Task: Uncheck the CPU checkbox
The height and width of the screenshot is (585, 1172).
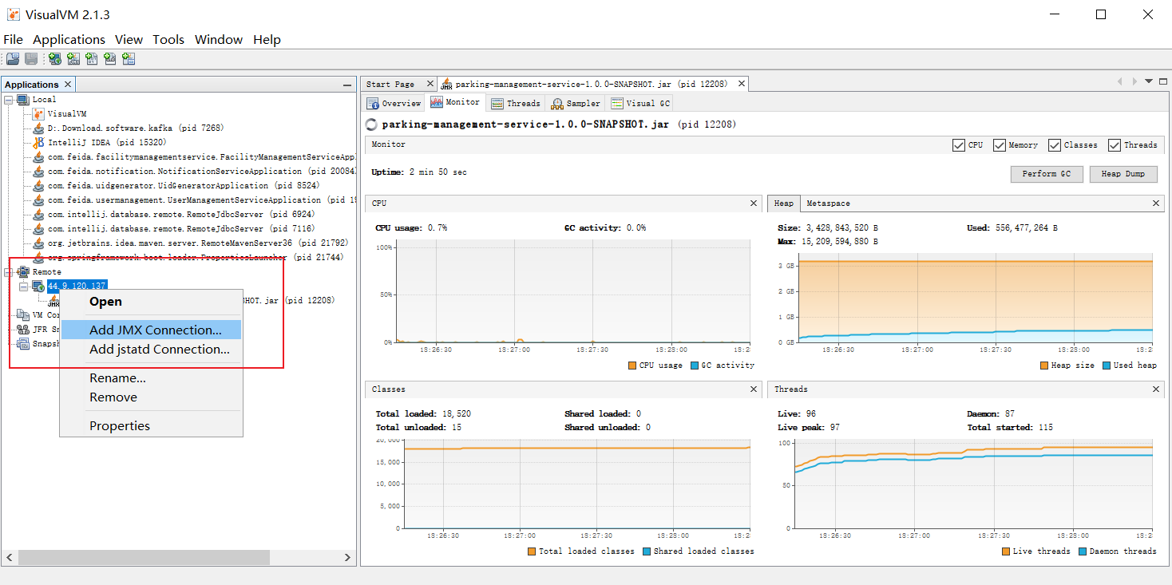Action: click(x=959, y=145)
